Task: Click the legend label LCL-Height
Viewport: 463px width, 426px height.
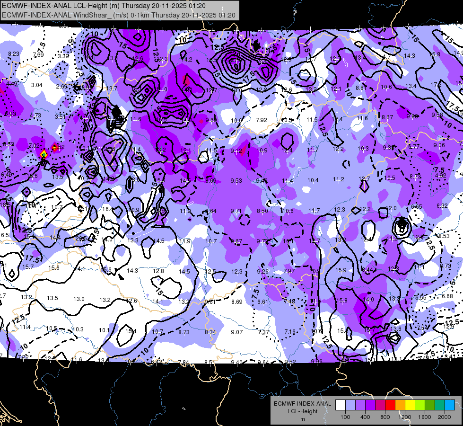Action: point(302,411)
